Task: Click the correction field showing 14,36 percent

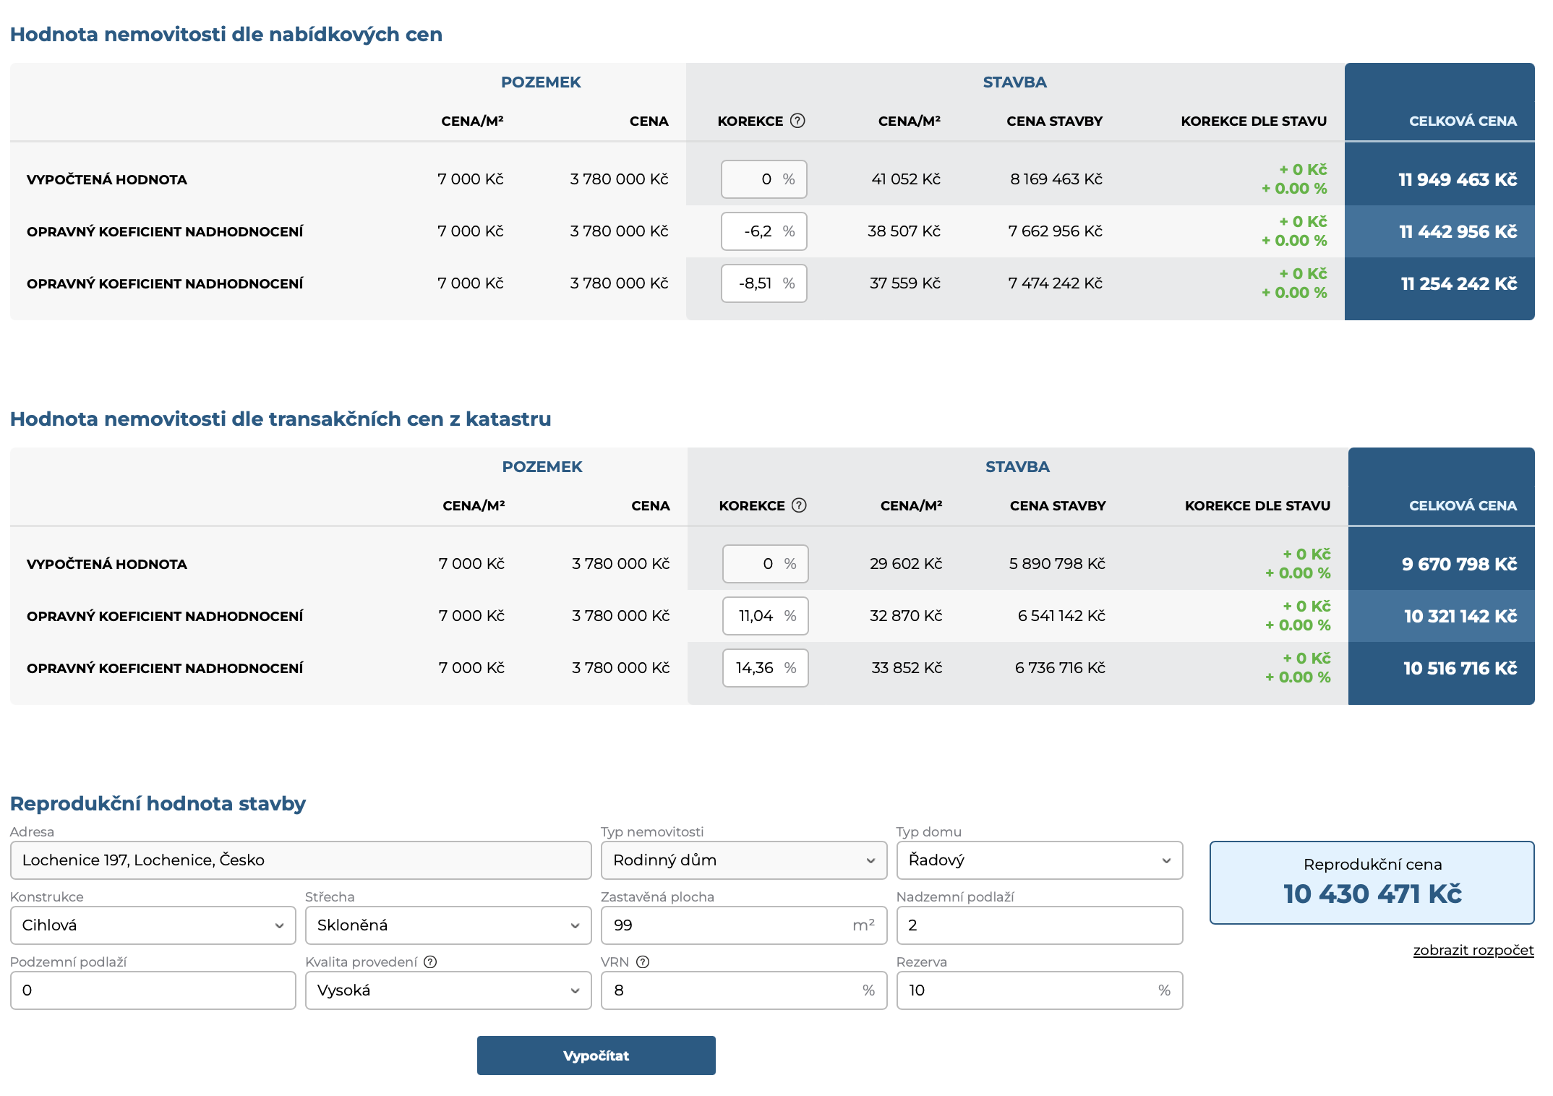Action: click(x=766, y=668)
